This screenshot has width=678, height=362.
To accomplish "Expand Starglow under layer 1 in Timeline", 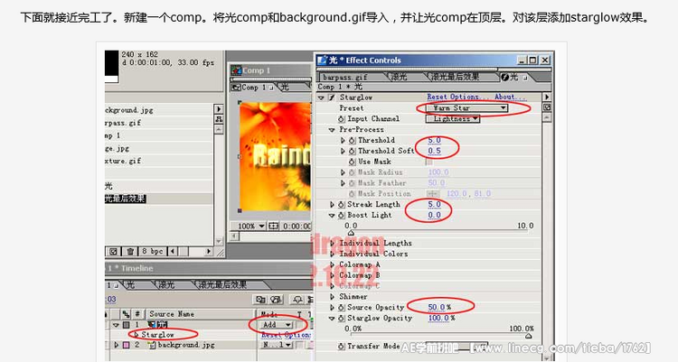I will tap(137, 335).
